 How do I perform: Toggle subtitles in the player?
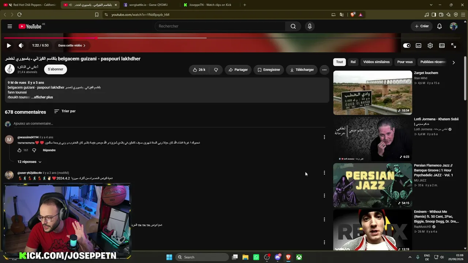[x=418, y=46]
